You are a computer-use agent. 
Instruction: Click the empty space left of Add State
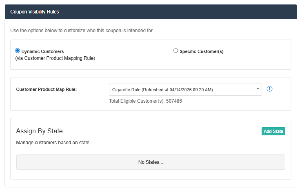(163, 131)
